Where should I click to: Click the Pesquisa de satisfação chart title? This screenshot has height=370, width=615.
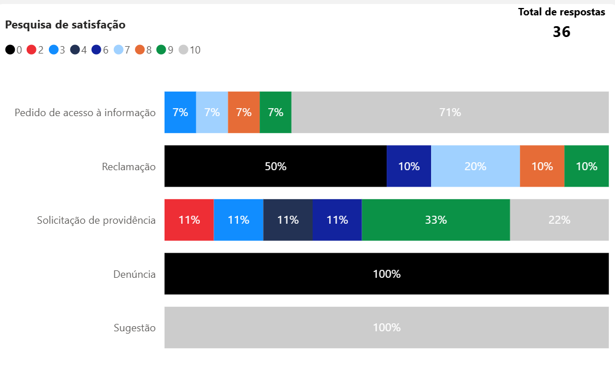click(x=65, y=24)
